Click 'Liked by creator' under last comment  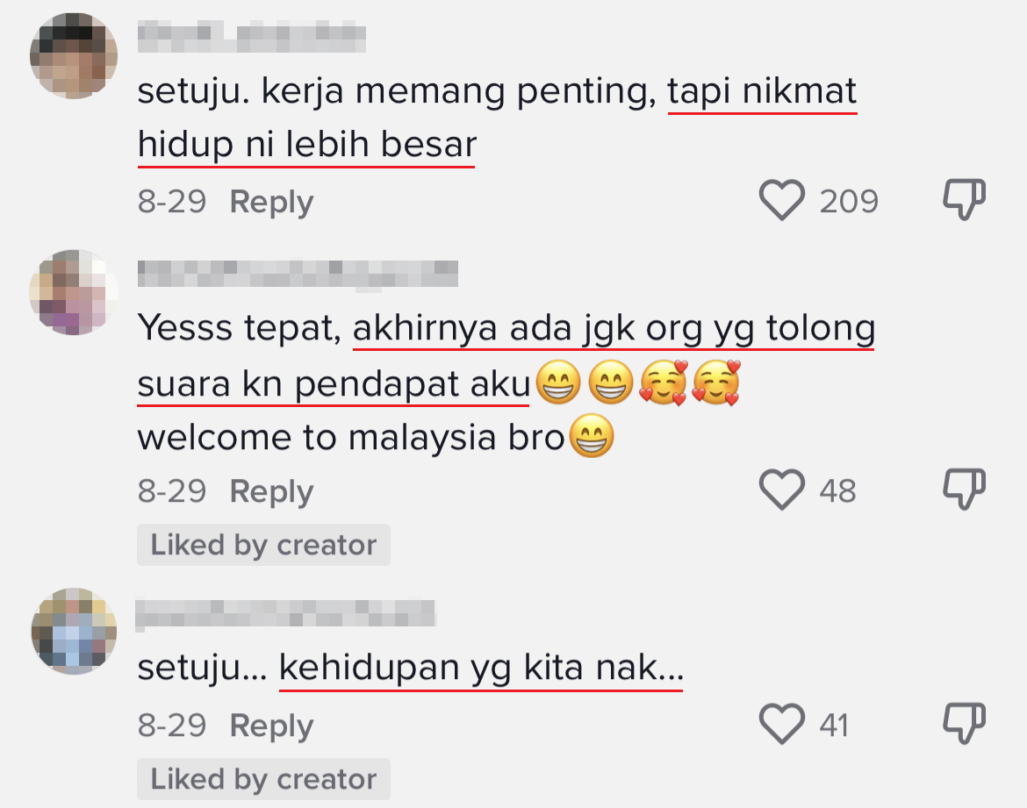pyautogui.click(x=263, y=779)
